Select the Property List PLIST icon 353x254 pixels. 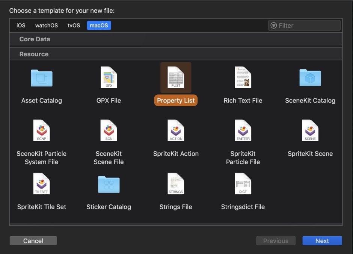click(x=176, y=77)
